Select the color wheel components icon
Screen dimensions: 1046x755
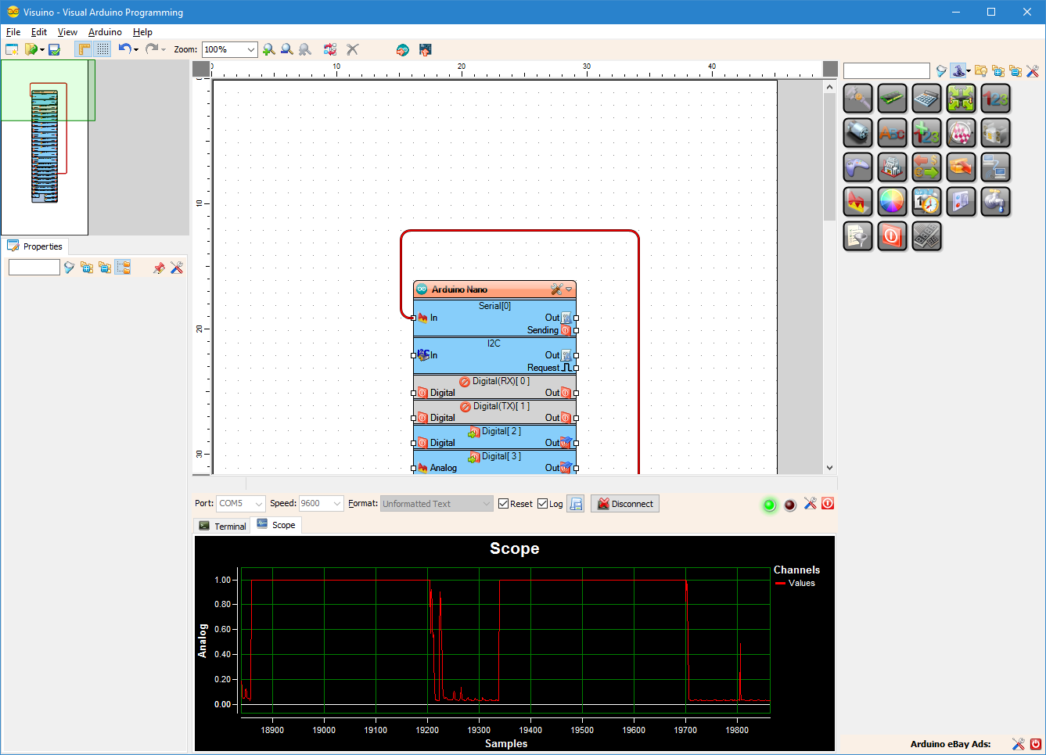tap(892, 201)
